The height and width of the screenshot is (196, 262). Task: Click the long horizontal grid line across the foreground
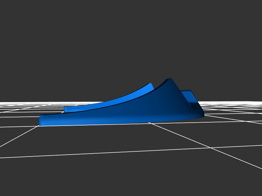[x=98, y=152]
